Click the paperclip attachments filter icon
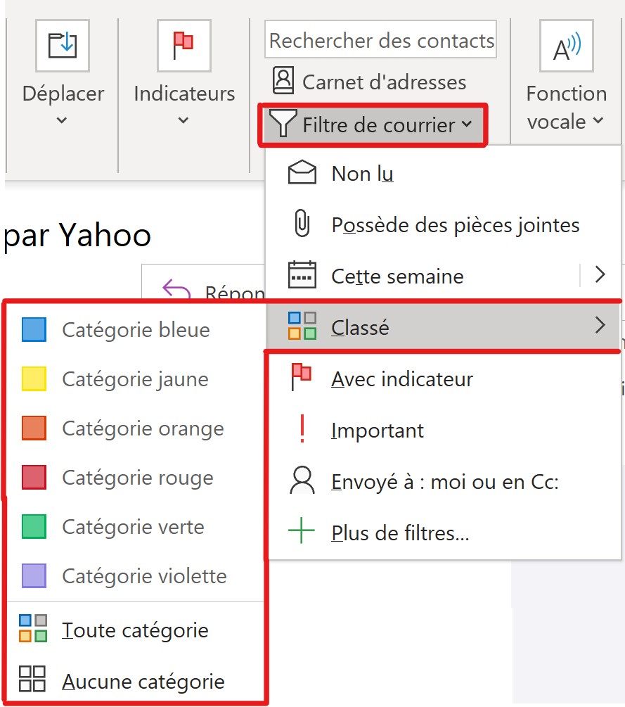The height and width of the screenshot is (707, 625). point(302,225)
